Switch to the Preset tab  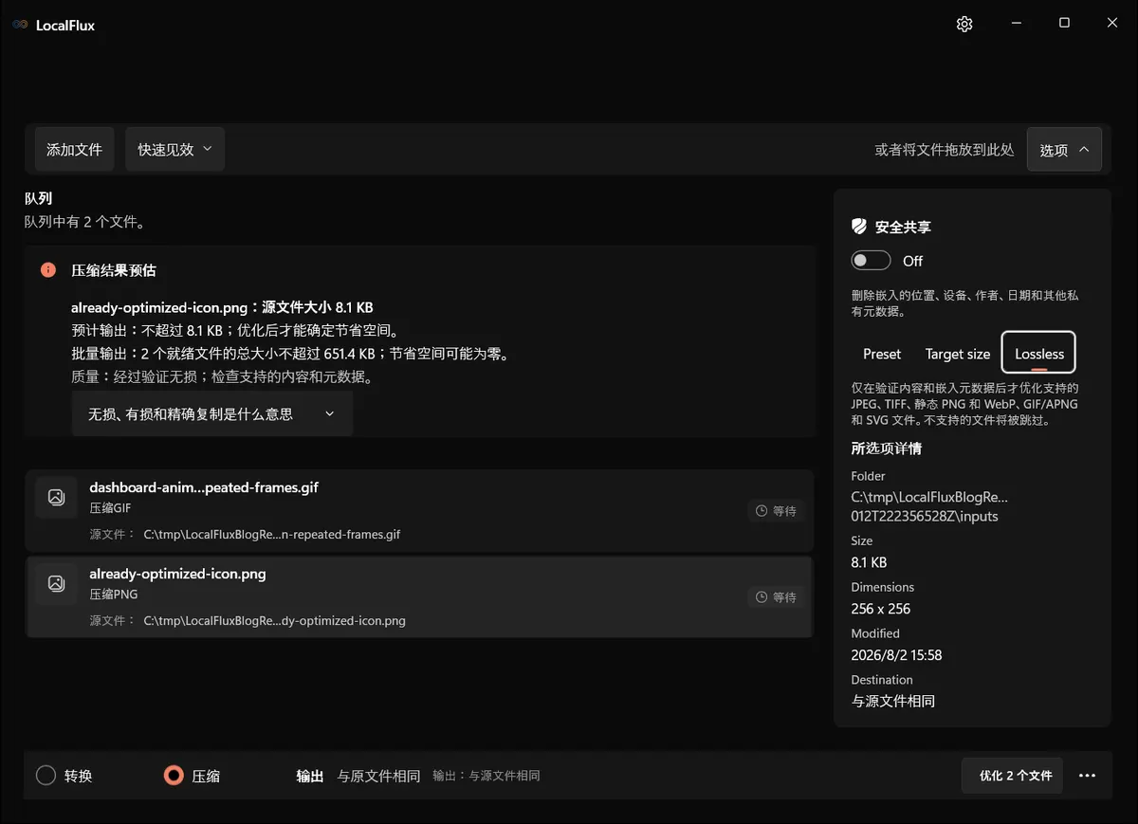tap(882, 354)
